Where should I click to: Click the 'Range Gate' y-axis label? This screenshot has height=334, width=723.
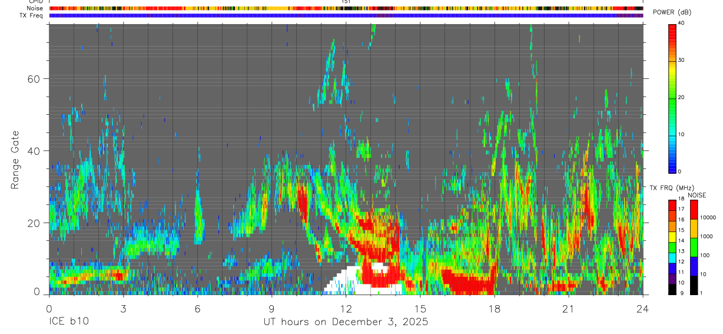[x=15, y=160]
